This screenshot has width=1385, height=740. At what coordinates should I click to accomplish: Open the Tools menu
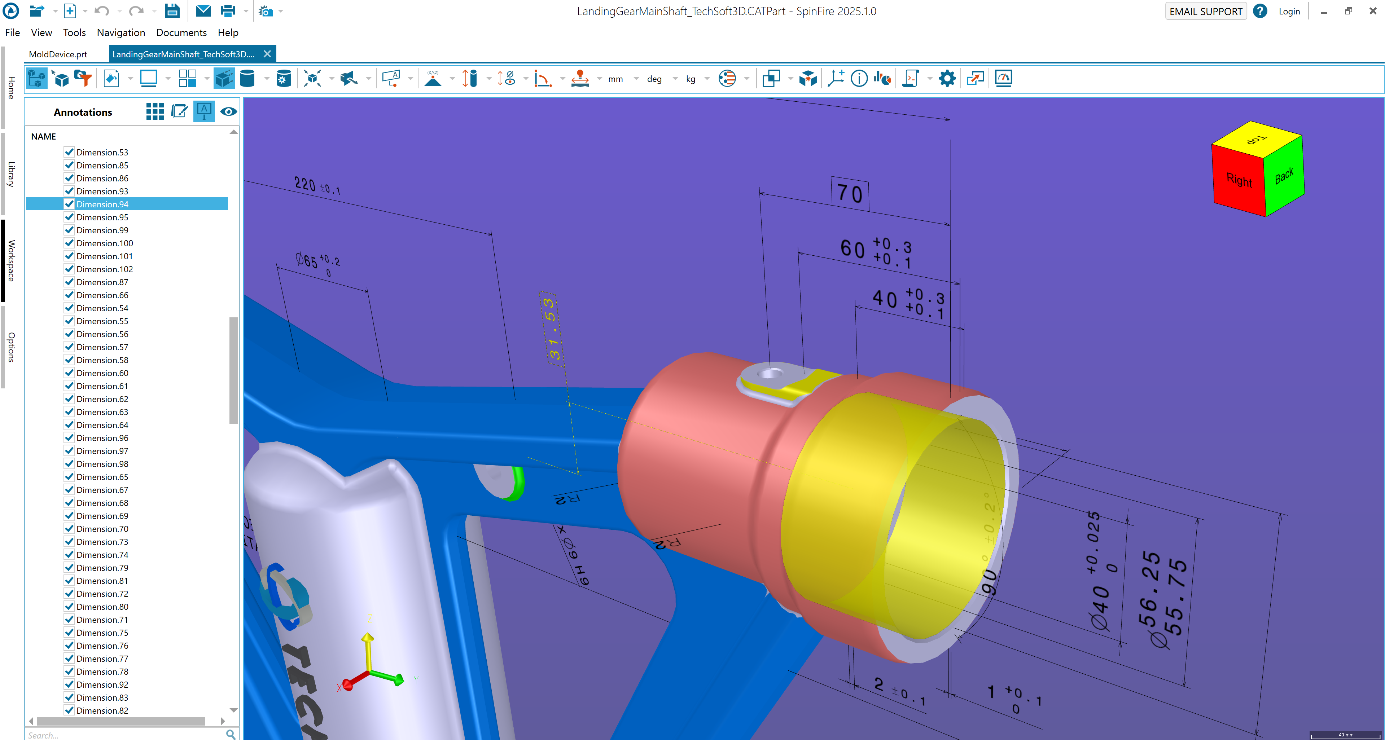coord(74,33)
